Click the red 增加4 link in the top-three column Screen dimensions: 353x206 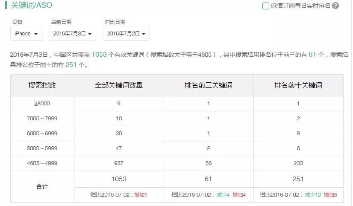click(x=239, y=194)
